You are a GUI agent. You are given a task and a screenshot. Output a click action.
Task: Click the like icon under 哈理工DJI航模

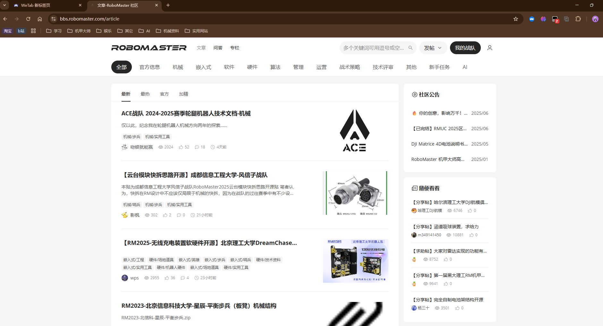point(470,211)
